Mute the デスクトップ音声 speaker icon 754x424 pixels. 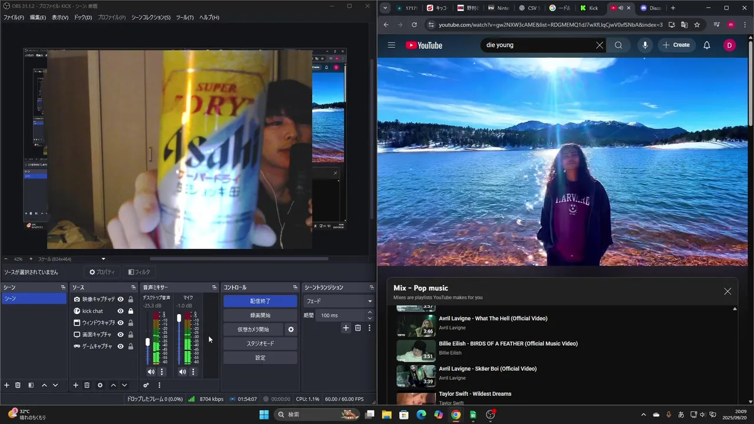pos(151,372)
